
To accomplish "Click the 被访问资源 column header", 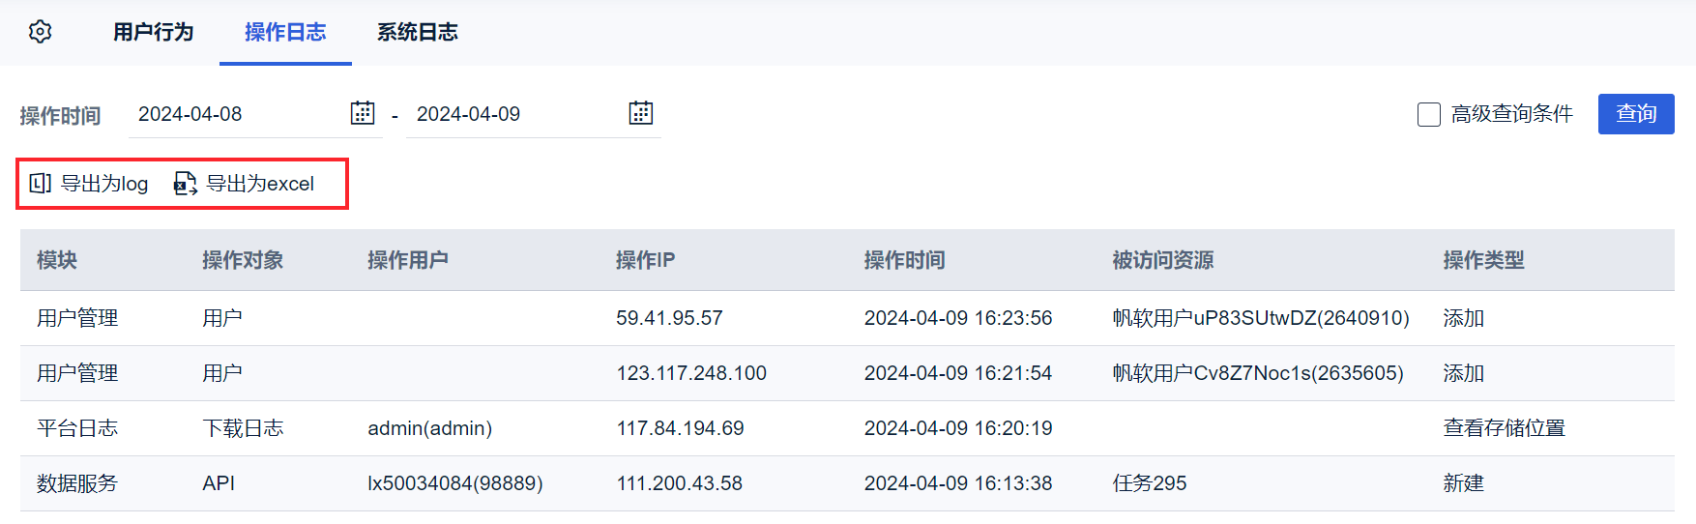I will (1162, 260).
